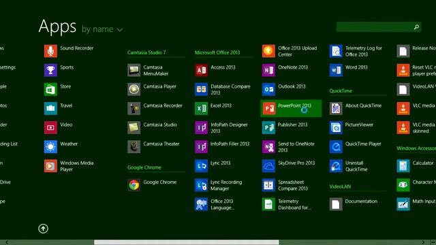
Task: Click the Windows Accessories group header
Action: coord(416,148)
